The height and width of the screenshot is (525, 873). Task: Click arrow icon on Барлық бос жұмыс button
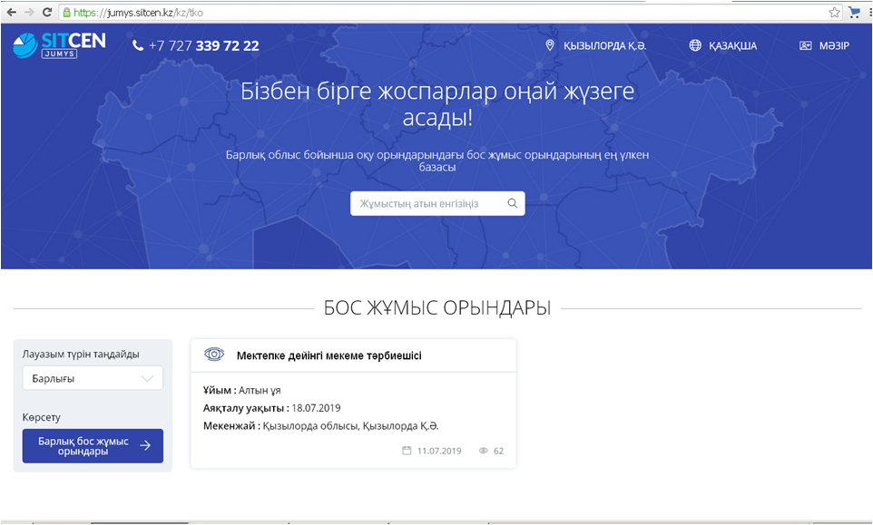point(145,445)
